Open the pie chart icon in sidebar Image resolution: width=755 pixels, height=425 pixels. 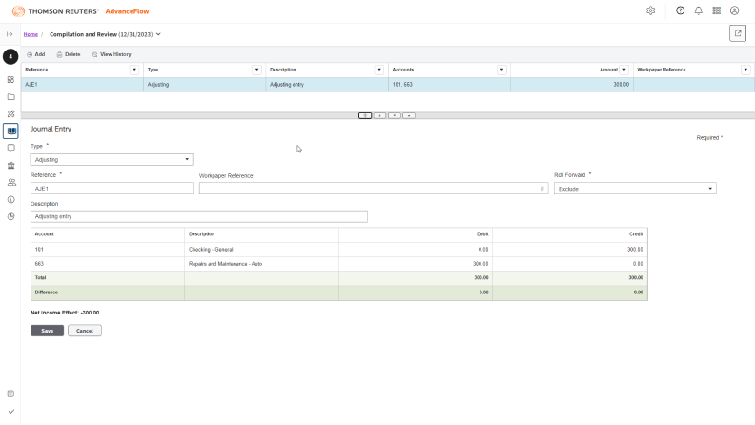(10, 216)
